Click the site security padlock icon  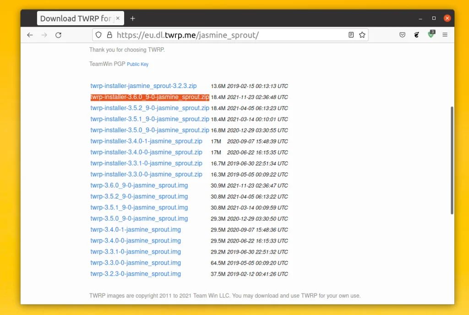(109, 35)
